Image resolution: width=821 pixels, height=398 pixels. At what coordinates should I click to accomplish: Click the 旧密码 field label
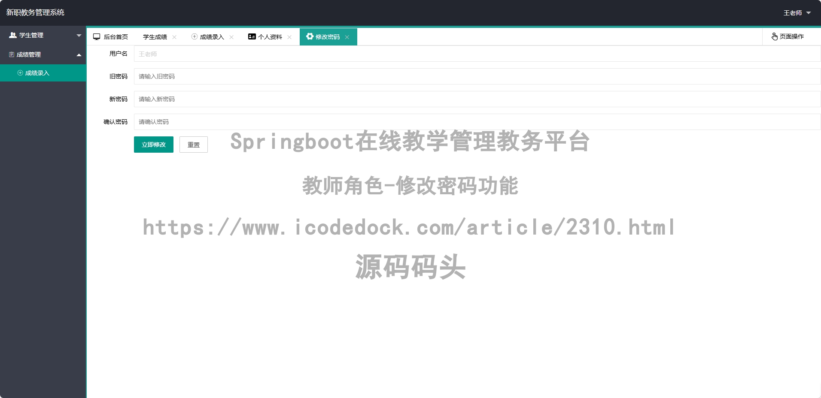coord(119,76)
